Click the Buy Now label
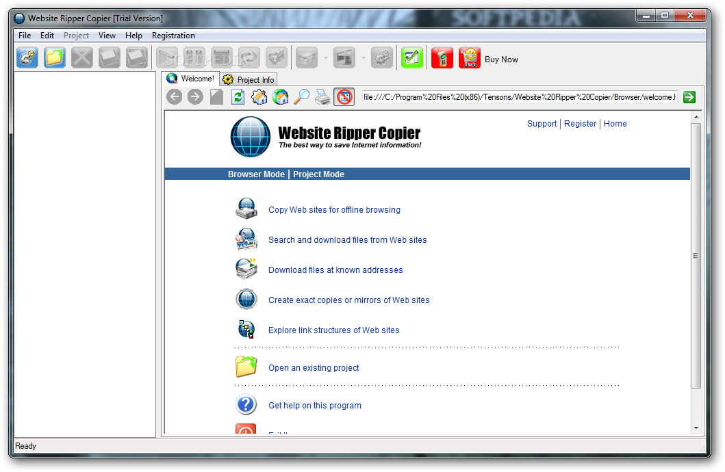 click(501, 60)
